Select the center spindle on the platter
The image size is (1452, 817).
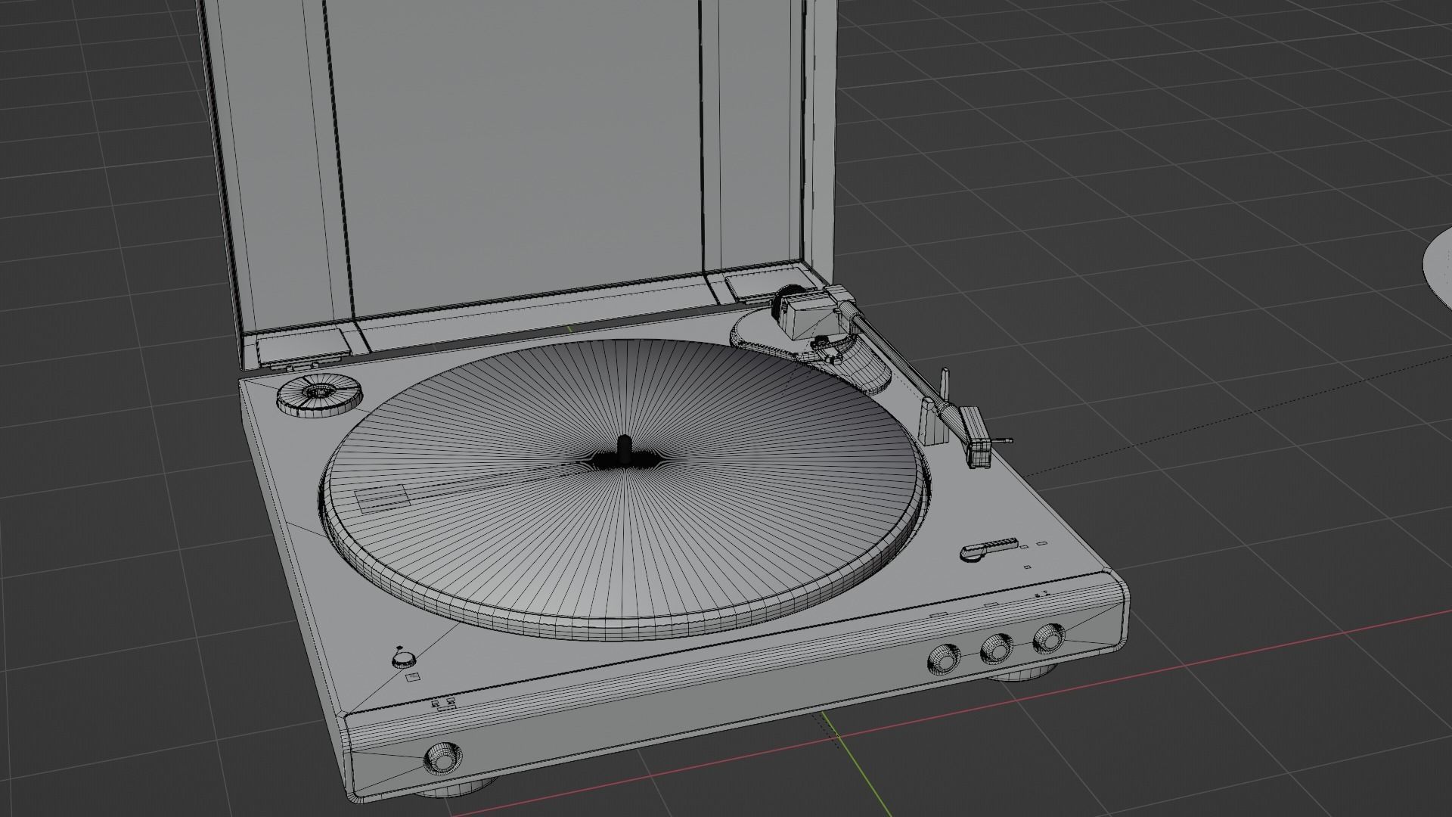(x=624, y=451)
